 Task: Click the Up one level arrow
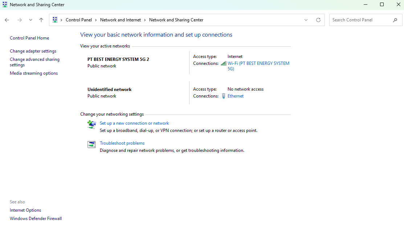[41, 20]
